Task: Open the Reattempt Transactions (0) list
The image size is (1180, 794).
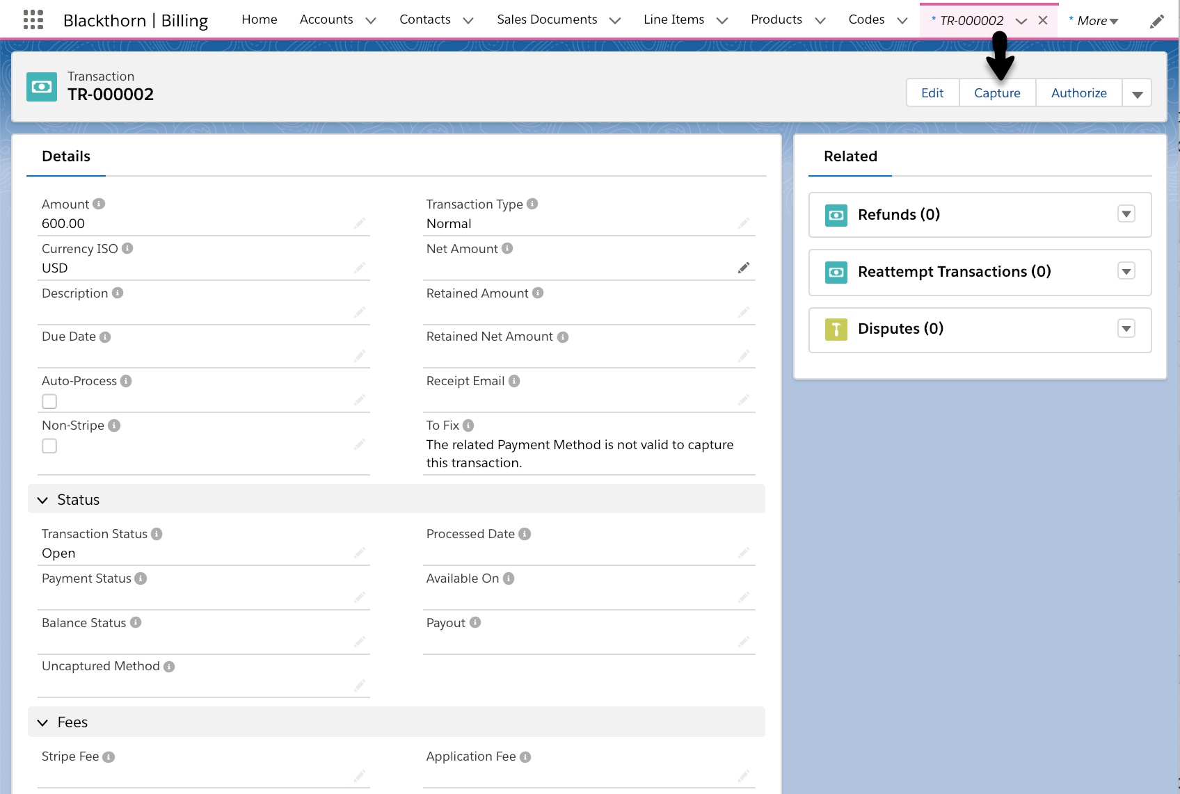Action: (x=955, y=272)
